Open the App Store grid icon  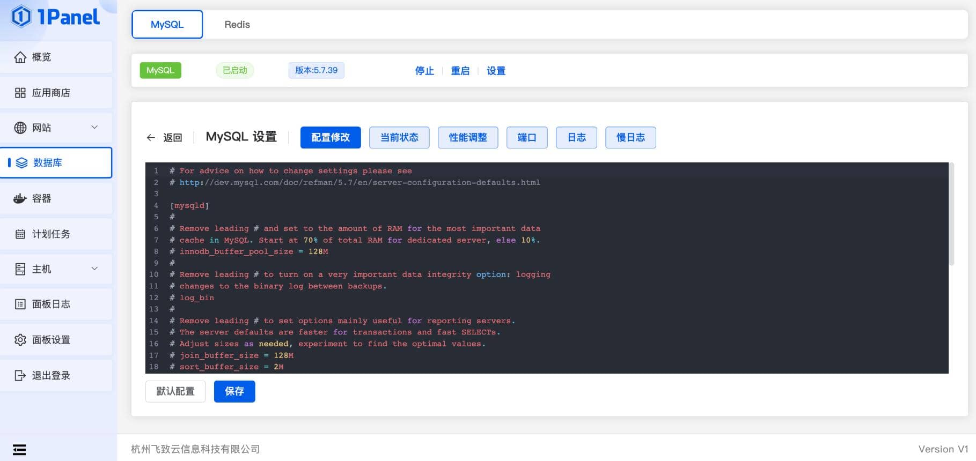tap(20, 93)
